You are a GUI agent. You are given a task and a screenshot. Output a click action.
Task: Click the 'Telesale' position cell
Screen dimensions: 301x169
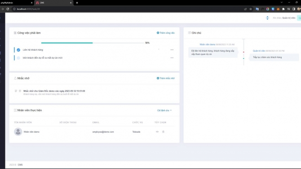136,132
